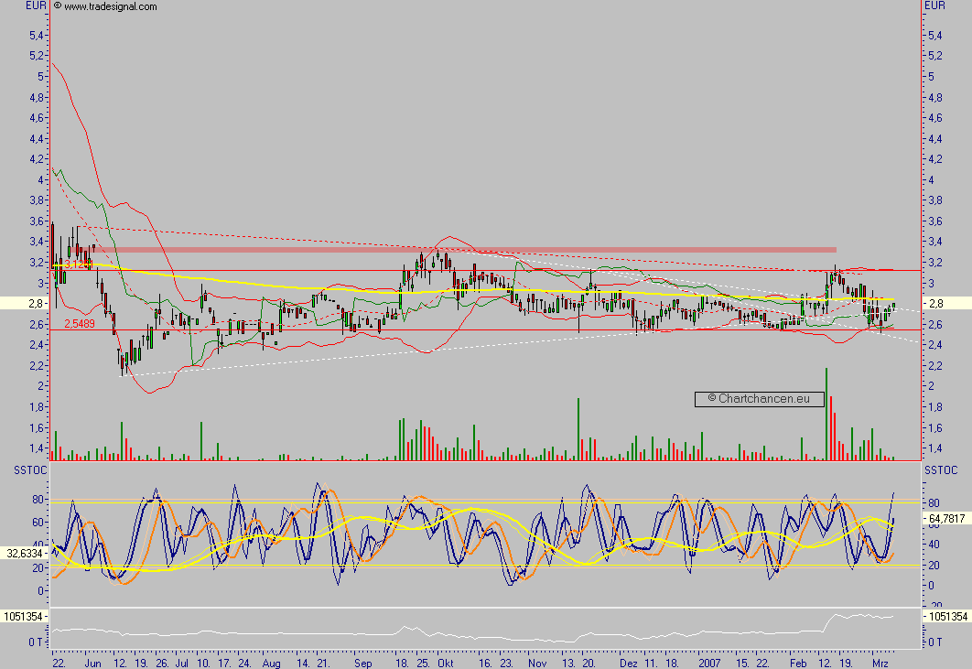
Task: Select the Jul month label on time axis
Action: point(182,663)
